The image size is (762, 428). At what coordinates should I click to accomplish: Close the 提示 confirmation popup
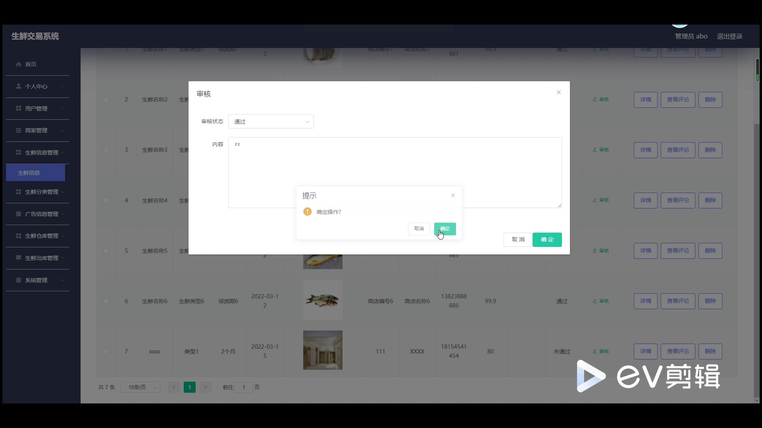tap(453, 195)
